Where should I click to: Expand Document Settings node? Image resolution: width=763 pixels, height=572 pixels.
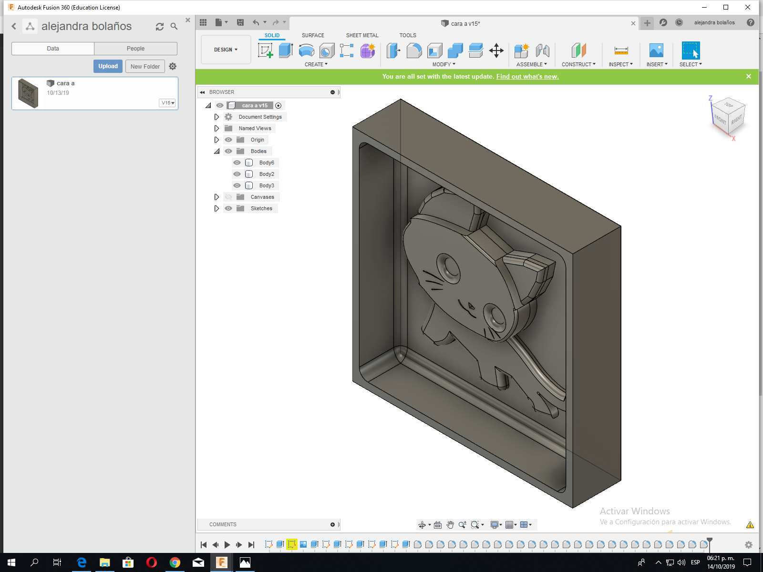pos(217,117)
